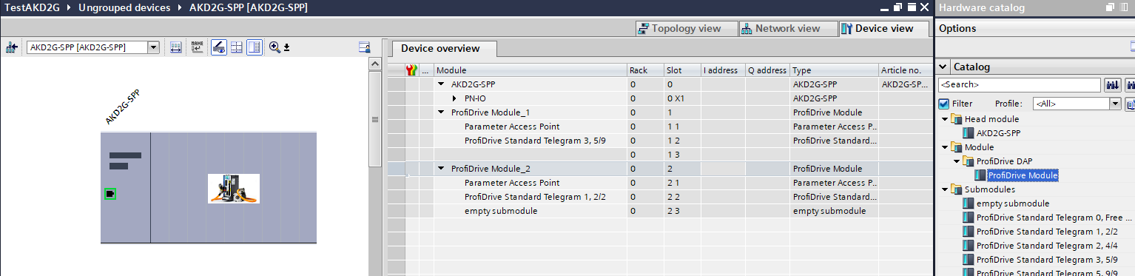The height and width of the screenshot is (276, 1135).
Task: Select ProfiDrive Module catalog item
Action: [x=1023, y=175]
